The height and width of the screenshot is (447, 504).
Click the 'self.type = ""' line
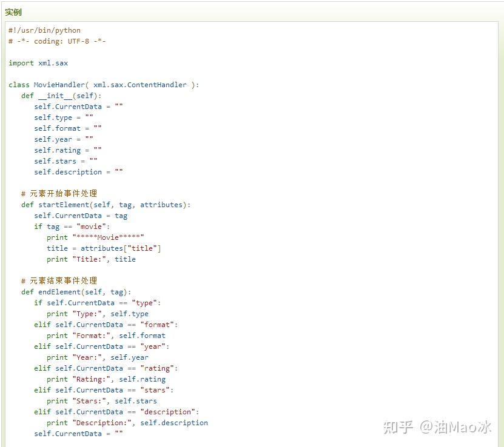click(64, 118)
